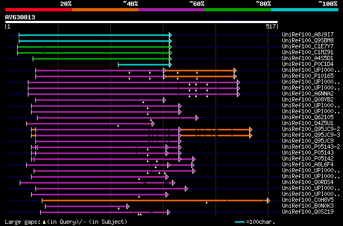343x226 pixels.
Task: Select the AV630813 query name
Action: pyautogui.click(x=20, y=17)
